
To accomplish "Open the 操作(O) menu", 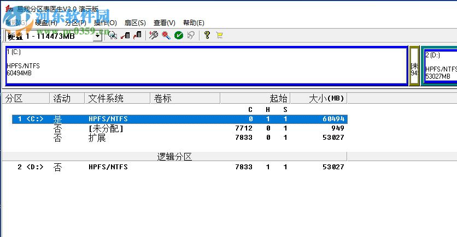I will pyautogui.click(x=106, y=23).
